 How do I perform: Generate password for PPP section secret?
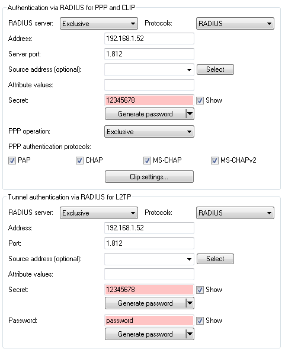click(x=145, y=114)
